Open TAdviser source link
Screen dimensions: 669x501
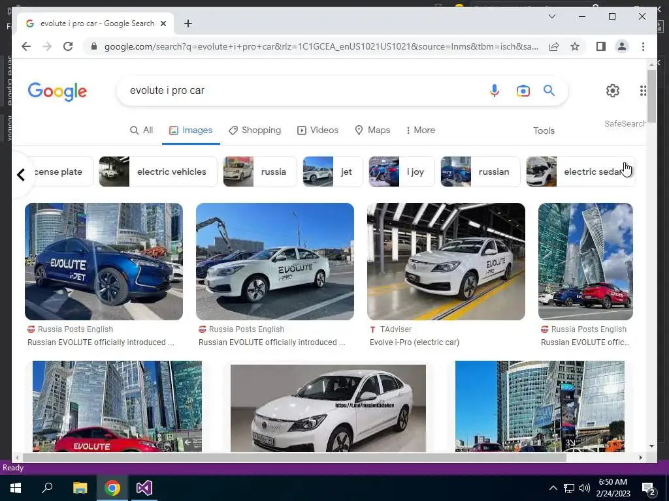click(391, 329)
